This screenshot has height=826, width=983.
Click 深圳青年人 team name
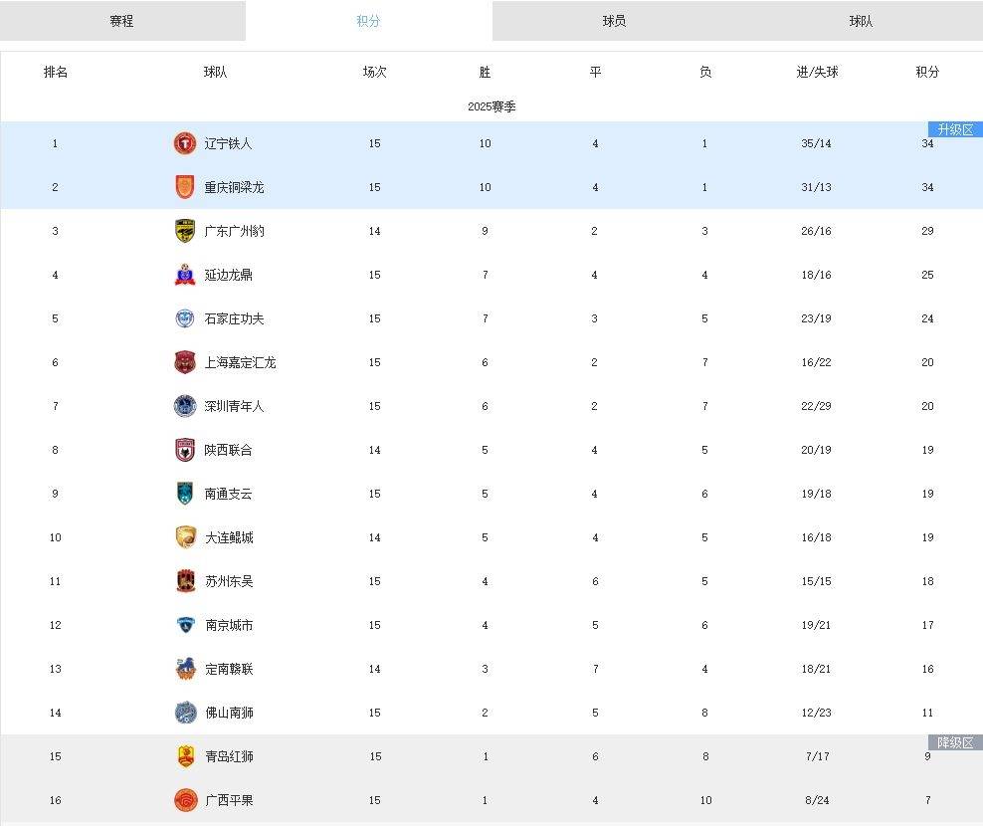(x=234, y=406)
